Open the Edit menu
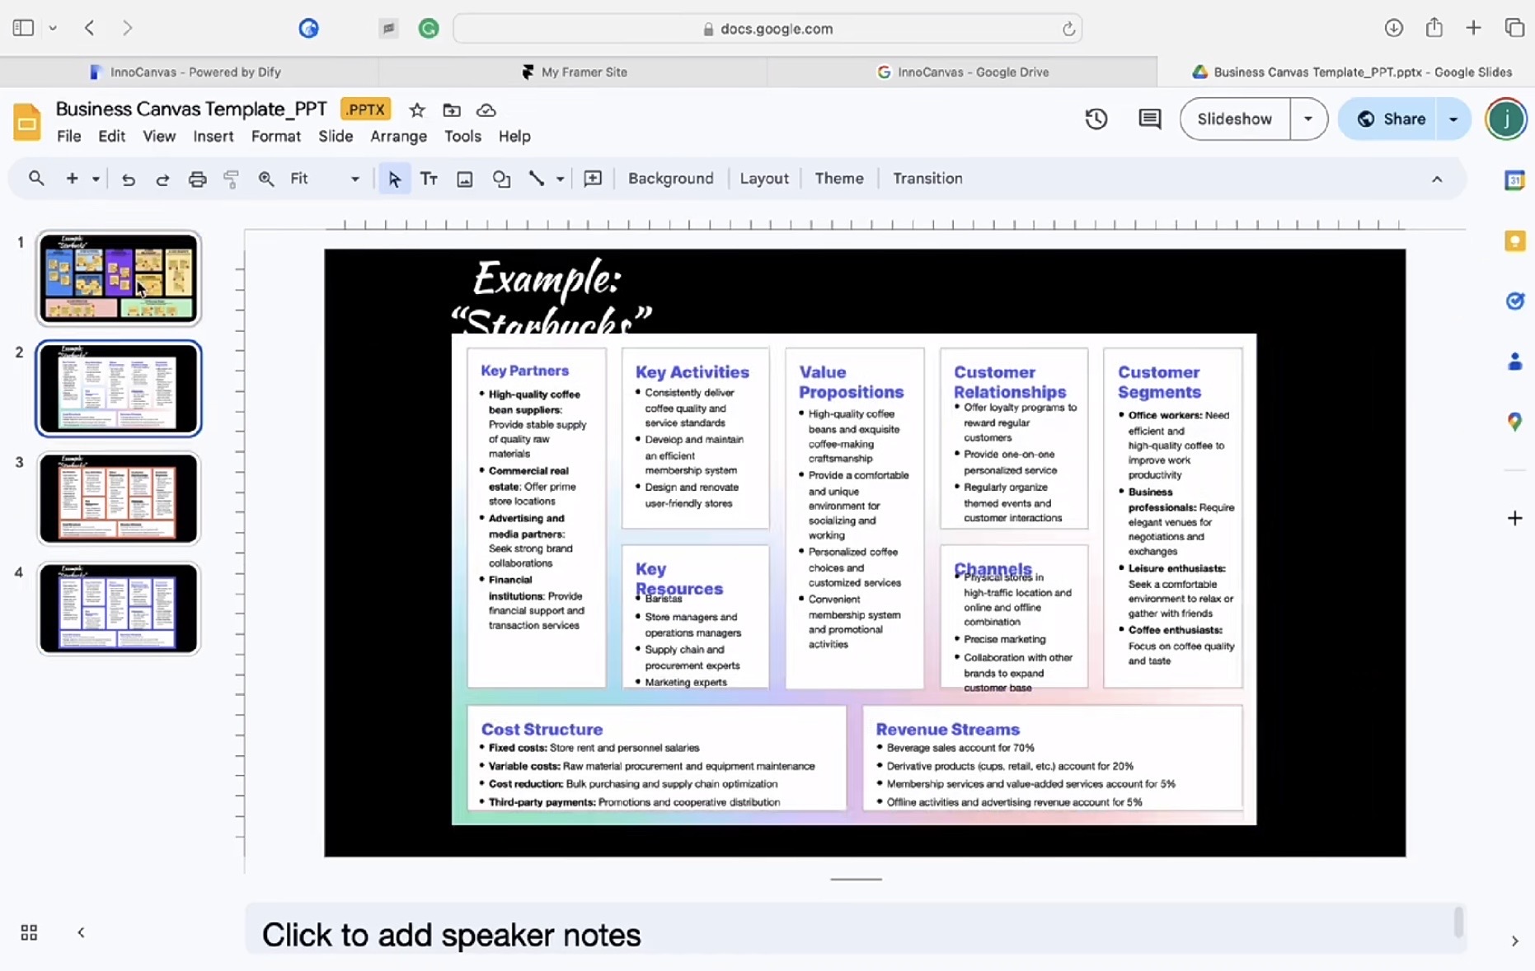The height and width of the screenshot is (971, 1535). point(111,136)
